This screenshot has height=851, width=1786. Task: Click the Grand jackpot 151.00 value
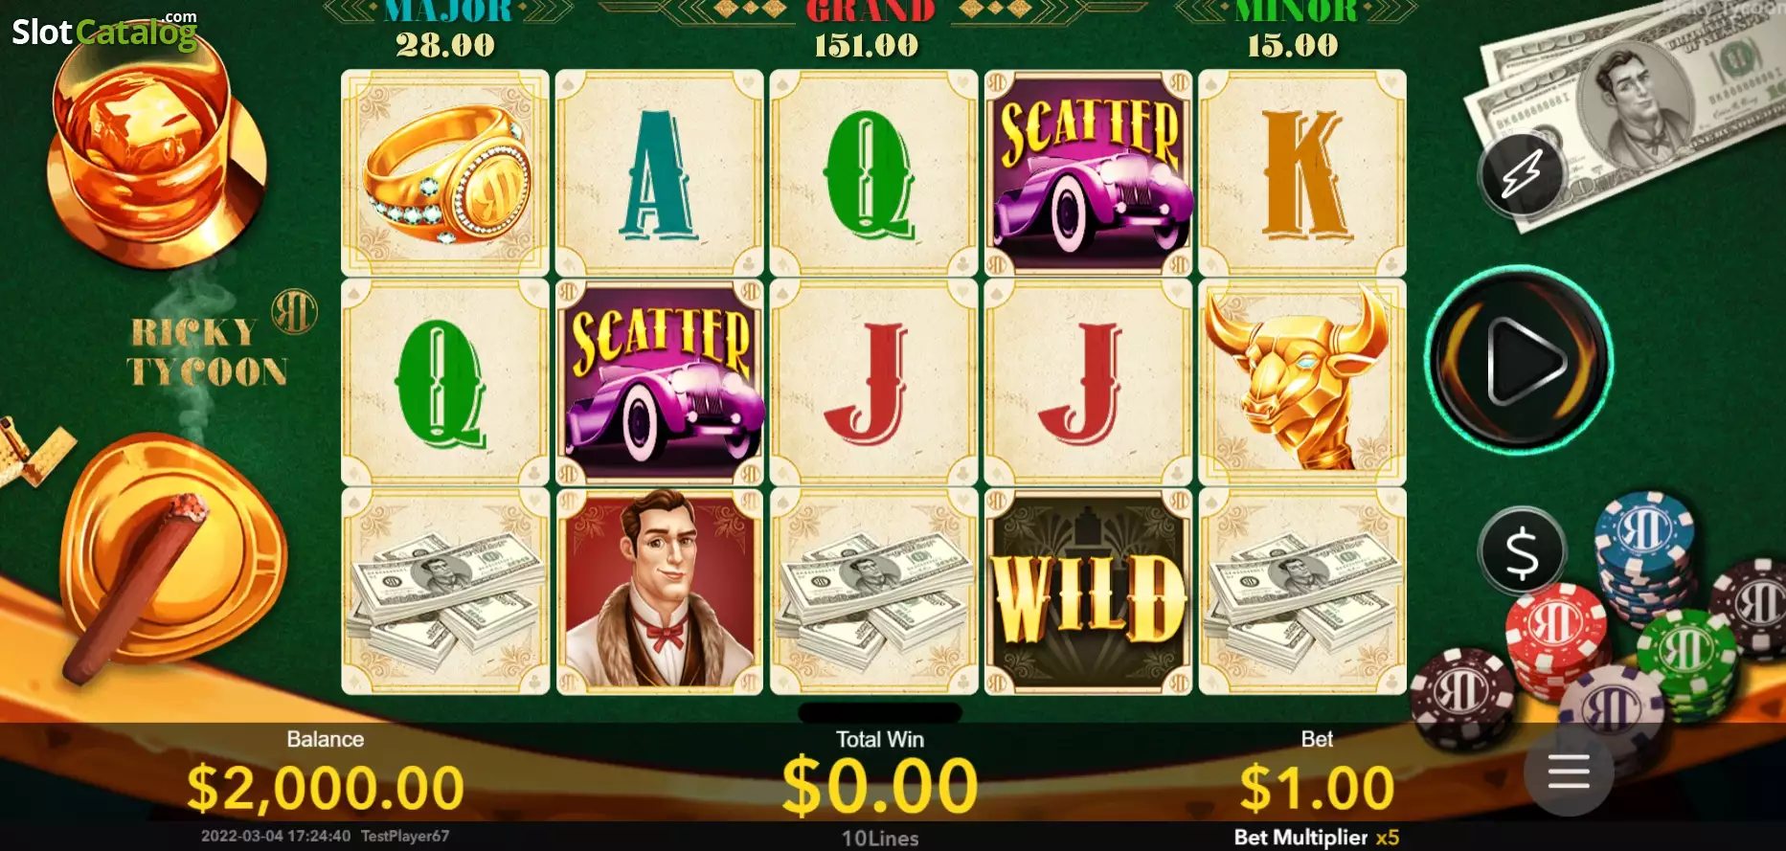coord(867,45)
